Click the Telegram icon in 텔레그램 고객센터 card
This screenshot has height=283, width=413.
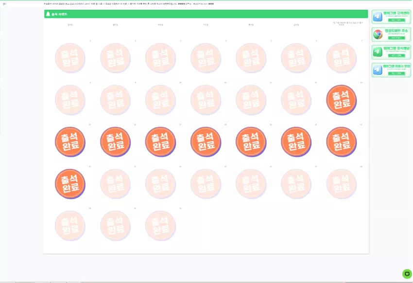378,17
